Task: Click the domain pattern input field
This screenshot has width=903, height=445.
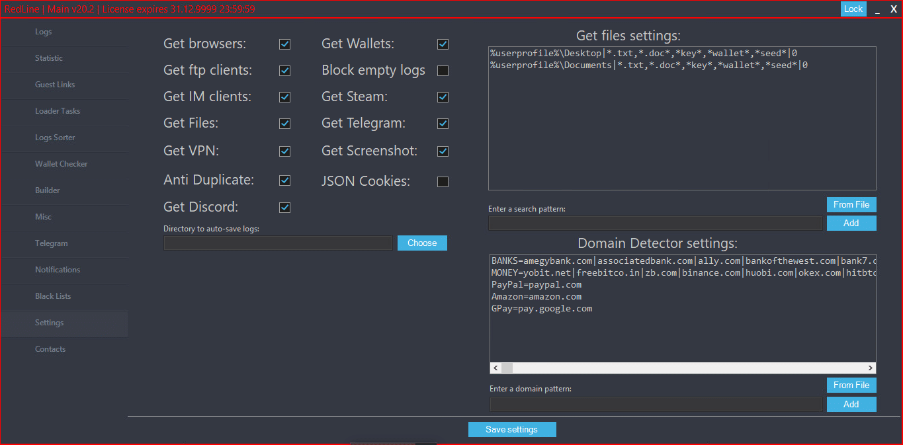Action: (x=656, y=404)
